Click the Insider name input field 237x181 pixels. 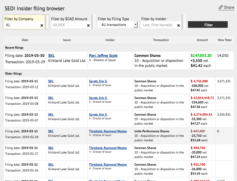point(158,25)
